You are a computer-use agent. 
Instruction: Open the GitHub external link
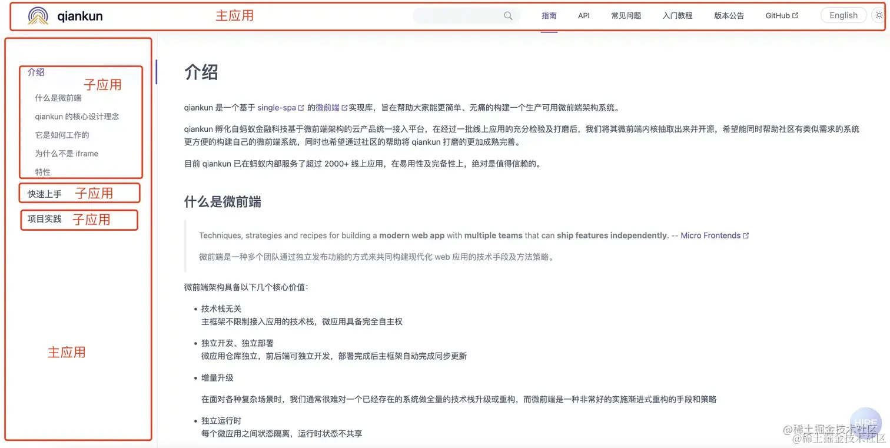point(782,16)
